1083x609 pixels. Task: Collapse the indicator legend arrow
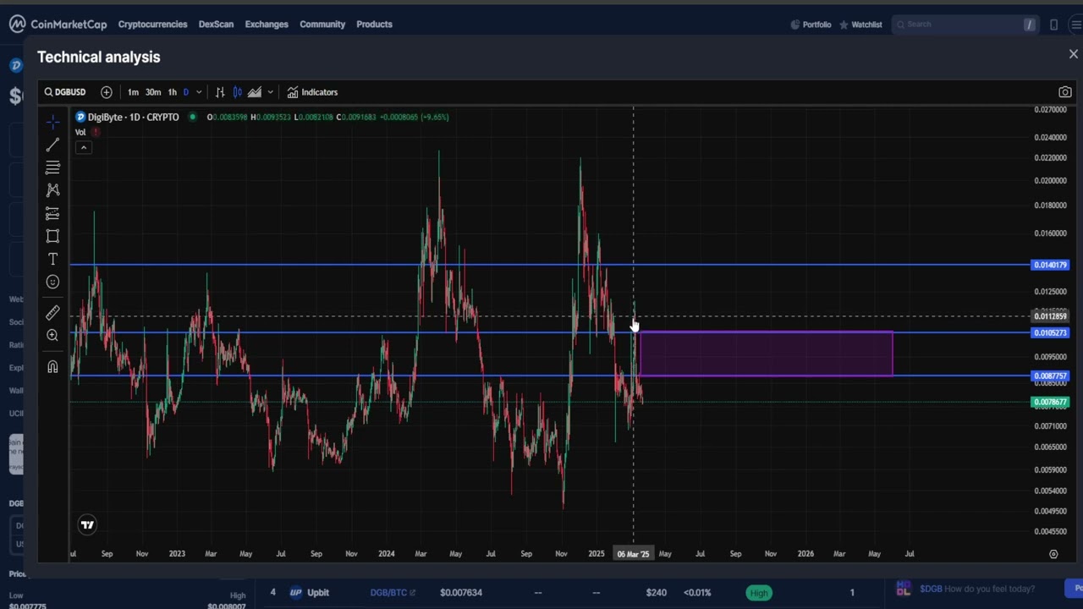tap(84, 148)
